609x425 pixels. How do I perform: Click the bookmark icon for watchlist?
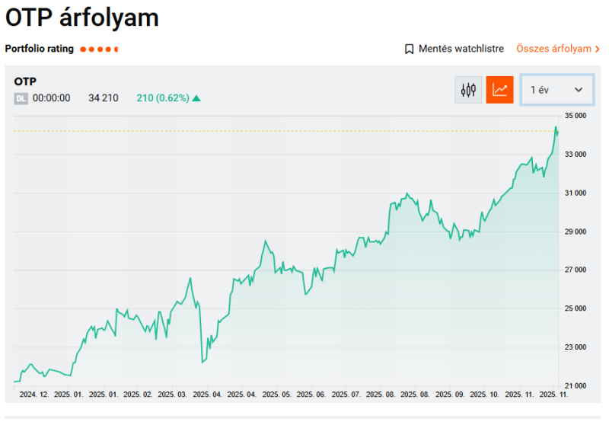click(409, 49)
